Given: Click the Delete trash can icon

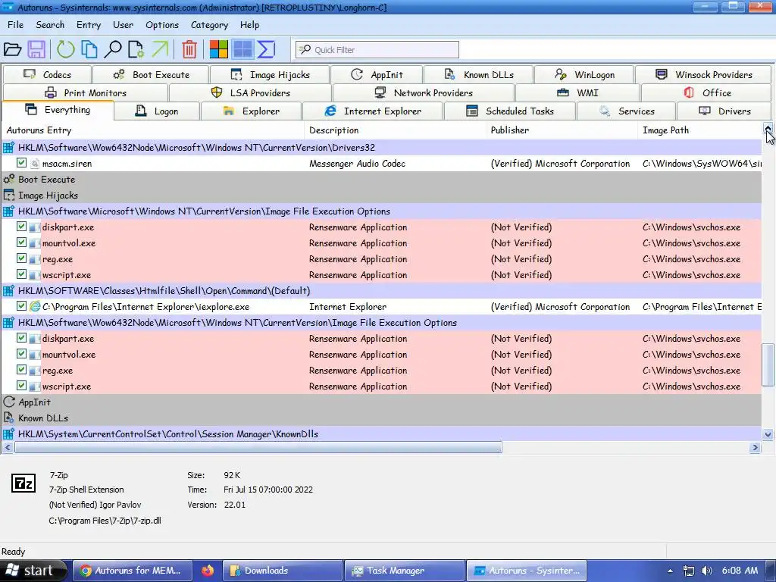Looking at the screenshot, I should click(x=189, y=49).
